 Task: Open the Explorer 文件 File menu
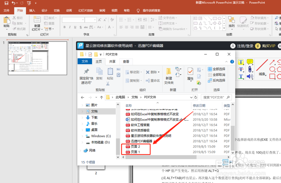pos(85,61)
